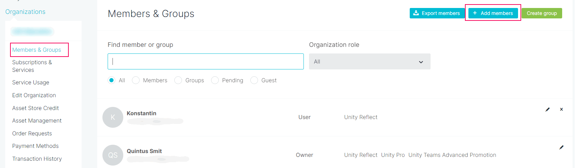Click the plus icon on Add members
The height and width of the screenshot is (168, 575).
pos(475,13)
